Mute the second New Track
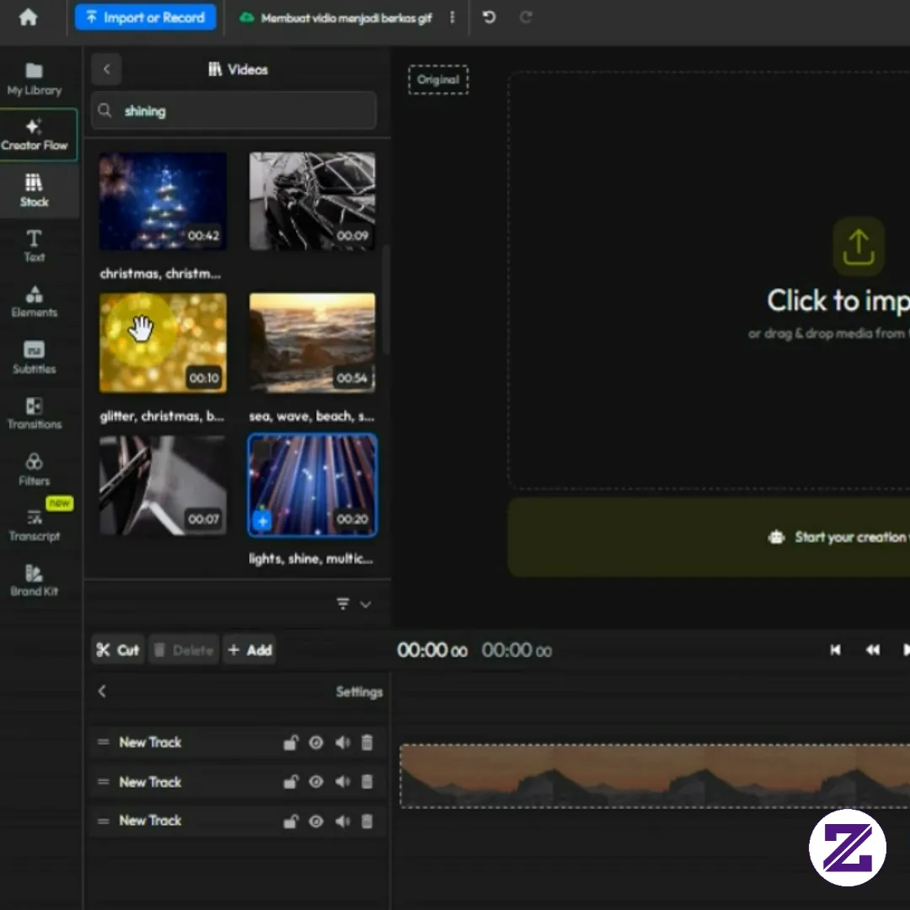 tap(342, 782)
